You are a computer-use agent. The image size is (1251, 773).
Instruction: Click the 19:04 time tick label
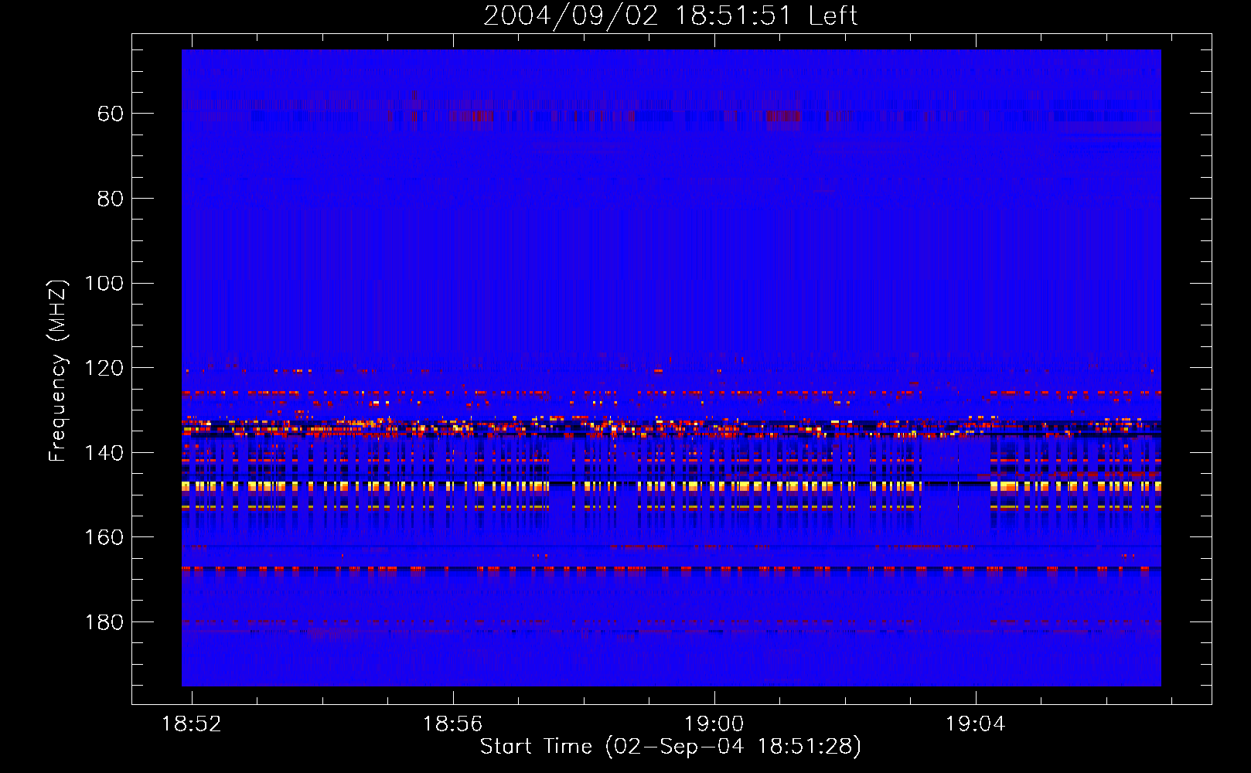coord(975,724)
